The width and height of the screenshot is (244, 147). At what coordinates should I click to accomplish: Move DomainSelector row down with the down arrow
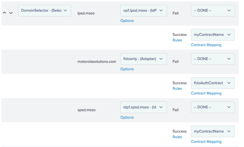[11, 13]
